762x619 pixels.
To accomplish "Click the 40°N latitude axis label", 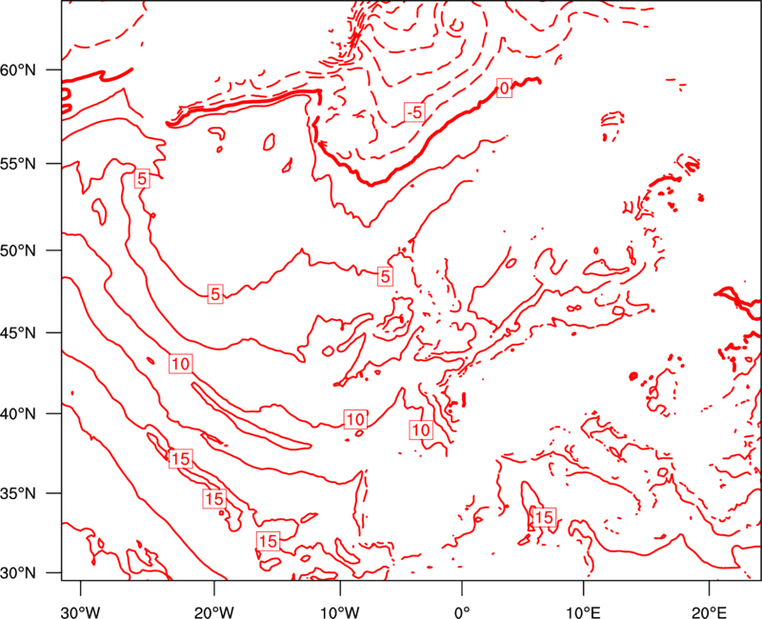I will point(18,414).
